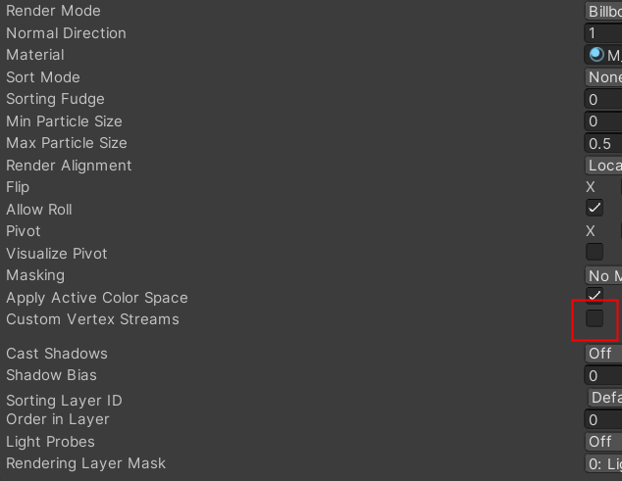This screenshot has width=622, height=481.
Task: Open the Render Mode dropdown
Action: pyautogui.click(x=603, y=11)
